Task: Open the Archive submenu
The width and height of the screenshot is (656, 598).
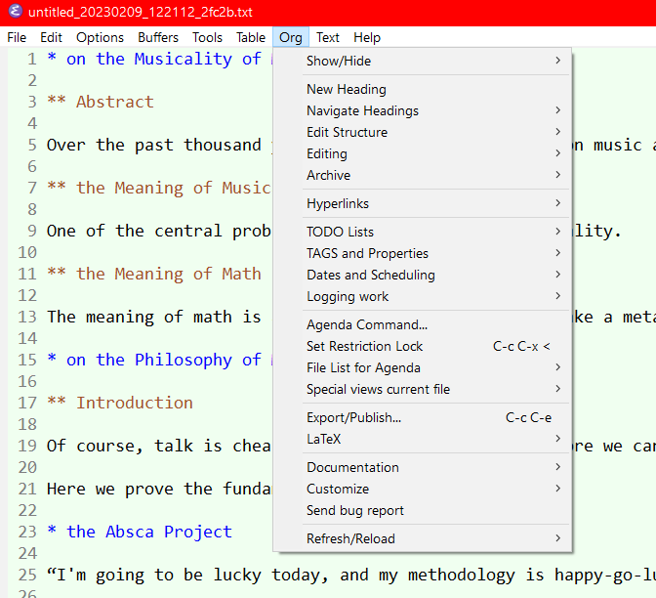Action: 328,175
